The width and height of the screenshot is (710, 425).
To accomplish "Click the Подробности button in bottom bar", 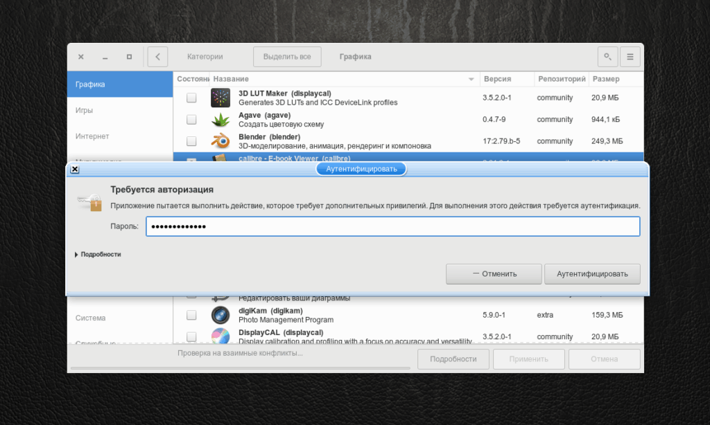I will point(453,359).
